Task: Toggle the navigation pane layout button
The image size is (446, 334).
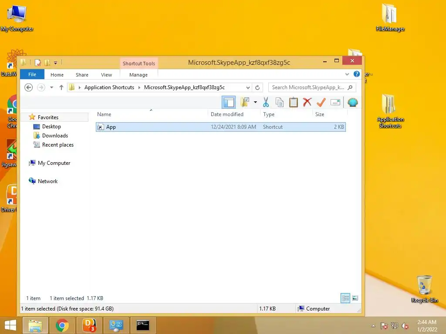Action: coord(229,103)
